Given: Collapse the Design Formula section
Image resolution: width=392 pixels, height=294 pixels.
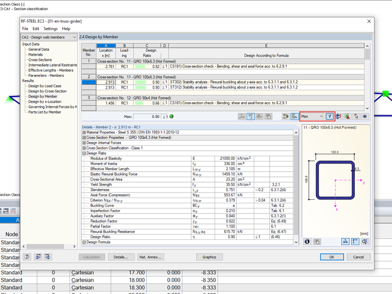Looking at the screenshot, I should (x=84, y=242).
